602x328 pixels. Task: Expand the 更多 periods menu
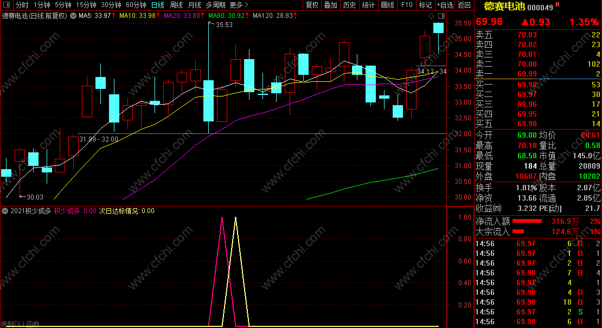(x=239, y=5)
